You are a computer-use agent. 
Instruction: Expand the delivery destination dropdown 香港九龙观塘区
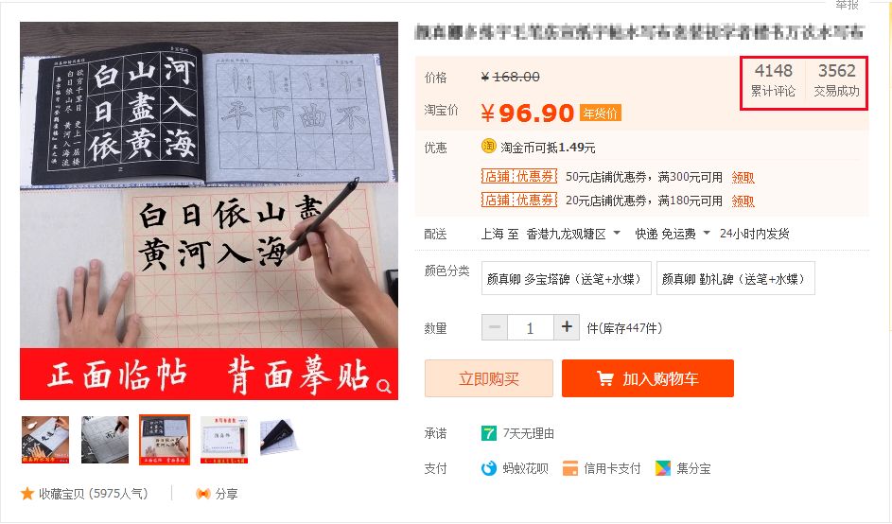point(573,234)
